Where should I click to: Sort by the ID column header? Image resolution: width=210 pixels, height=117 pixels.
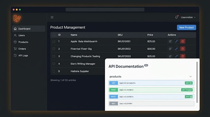pyautogui.click(x=59, y=35)
